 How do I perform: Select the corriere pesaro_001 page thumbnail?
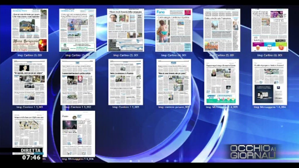174,82
